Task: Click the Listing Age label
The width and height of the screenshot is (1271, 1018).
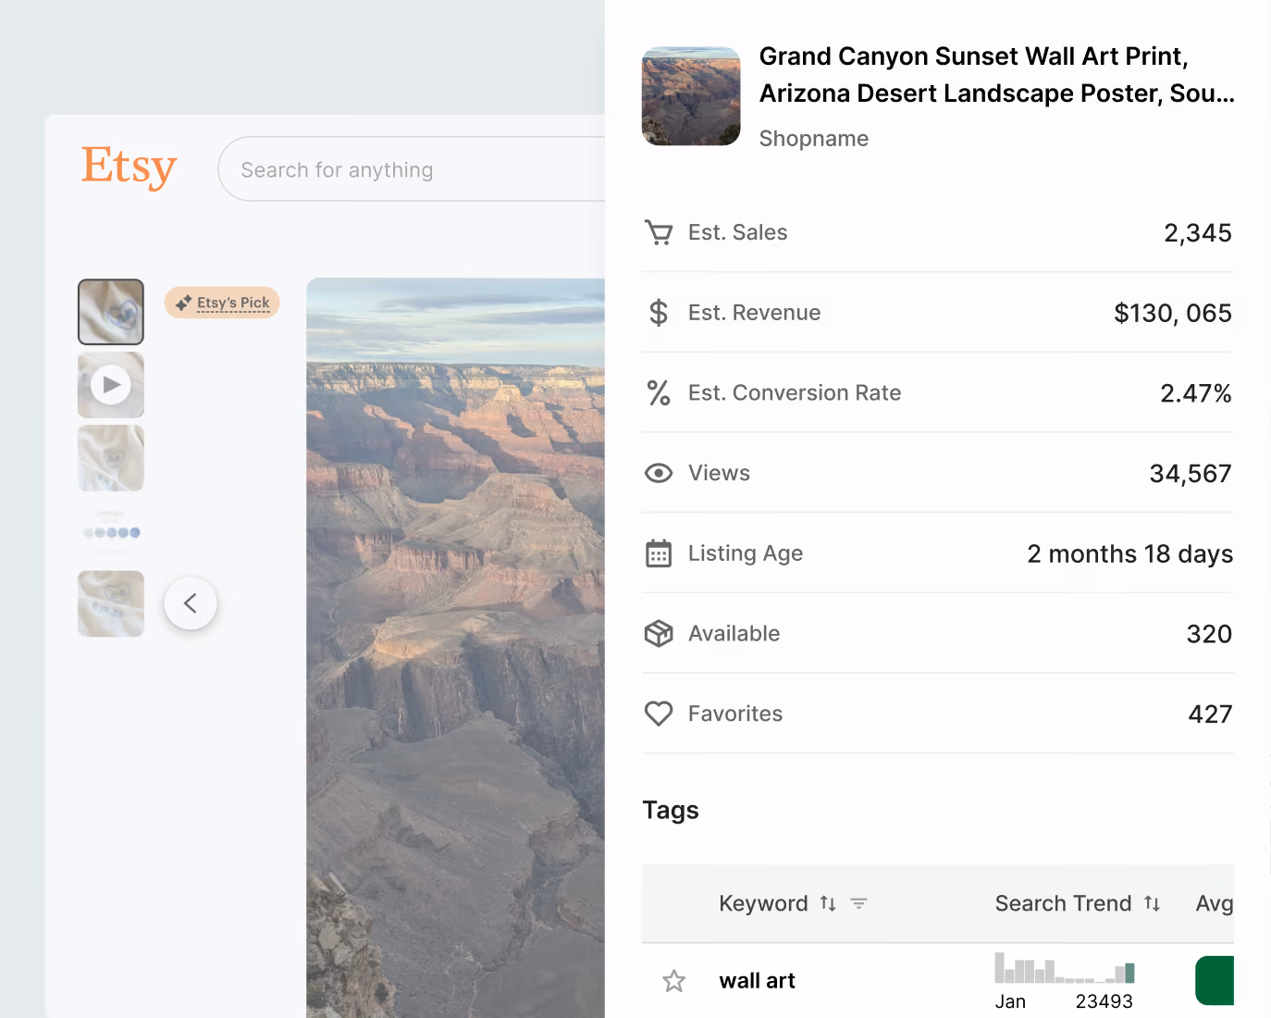Action: coord(746,553)
